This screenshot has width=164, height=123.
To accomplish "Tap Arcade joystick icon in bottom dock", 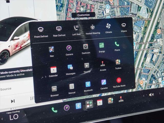I will click(x=121, y=99).
